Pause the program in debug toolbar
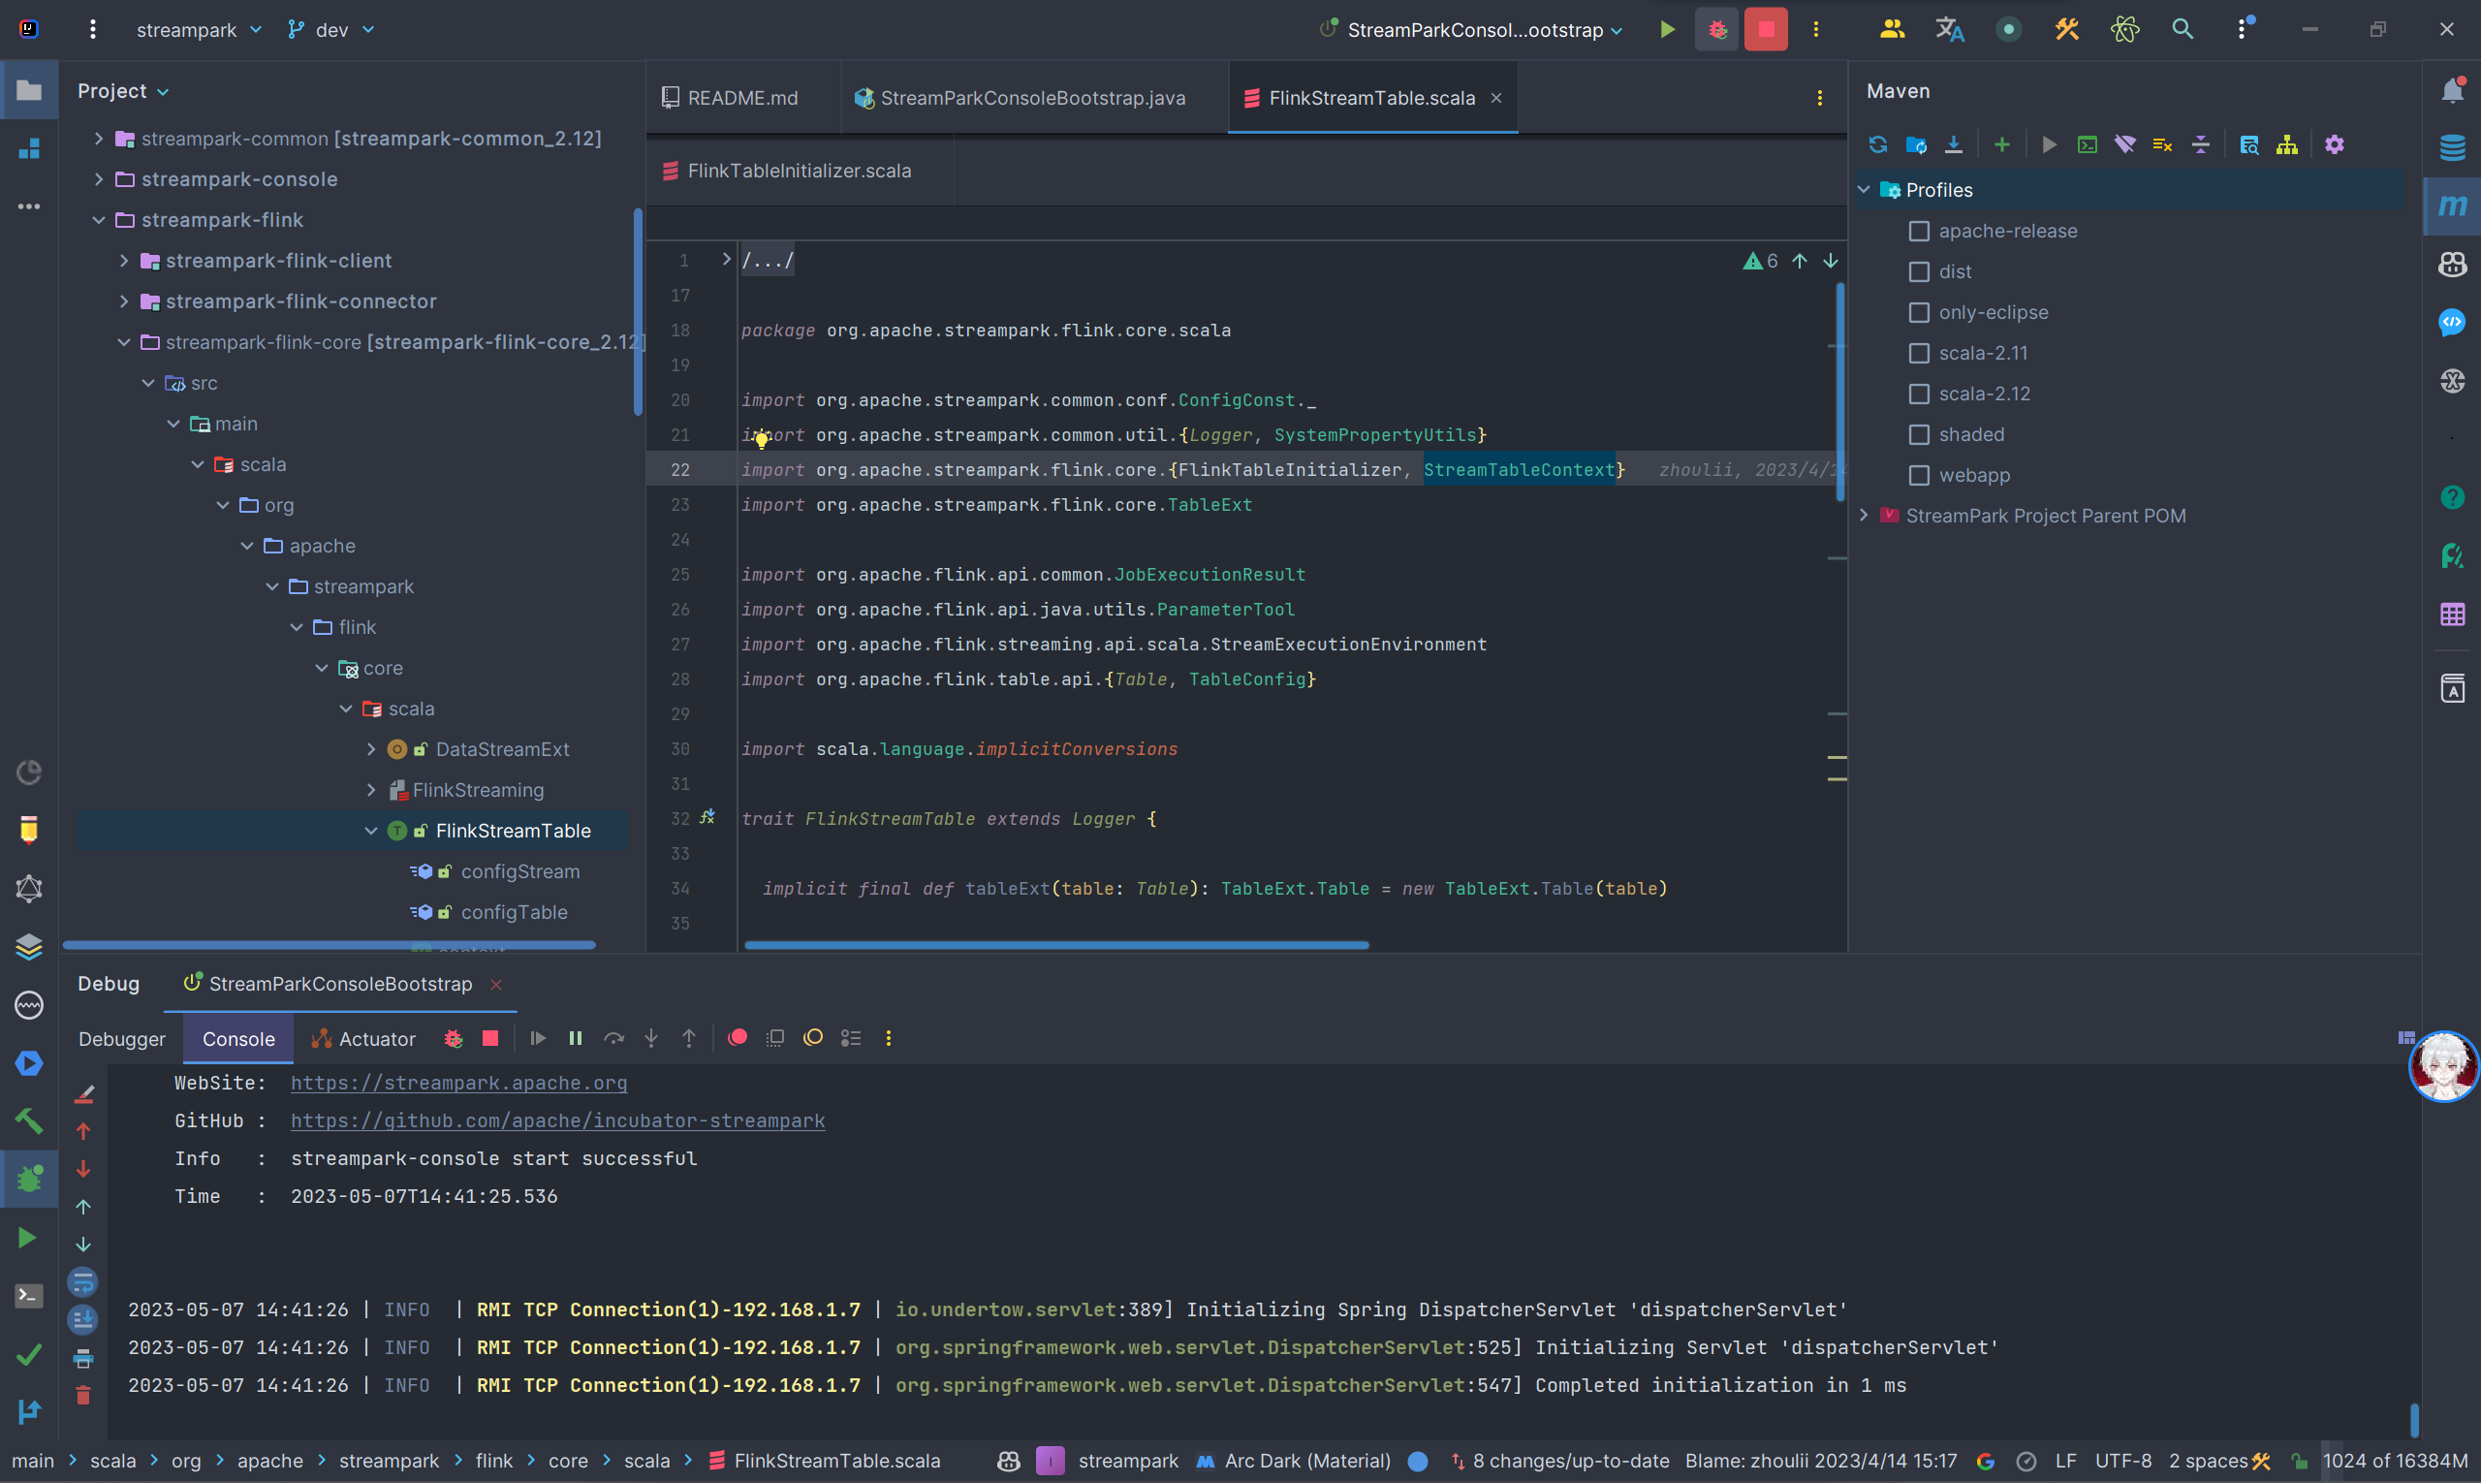The width and height of the screenshot is (2481, 1483). coord(576,1038)
